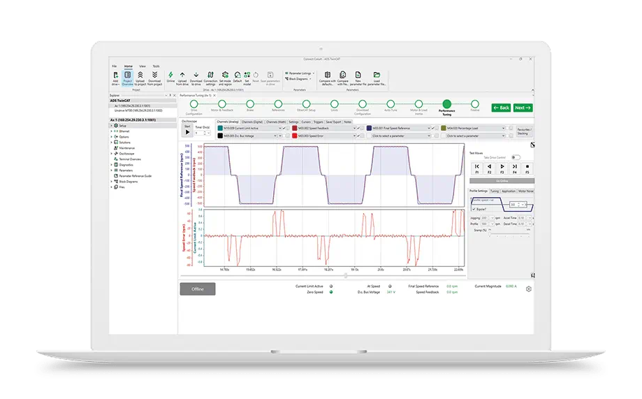This screenshot has width=642, height=399.
Task: Open Project Overview from the ribbon
Action: pyautogui.click(x=128, y=75)
